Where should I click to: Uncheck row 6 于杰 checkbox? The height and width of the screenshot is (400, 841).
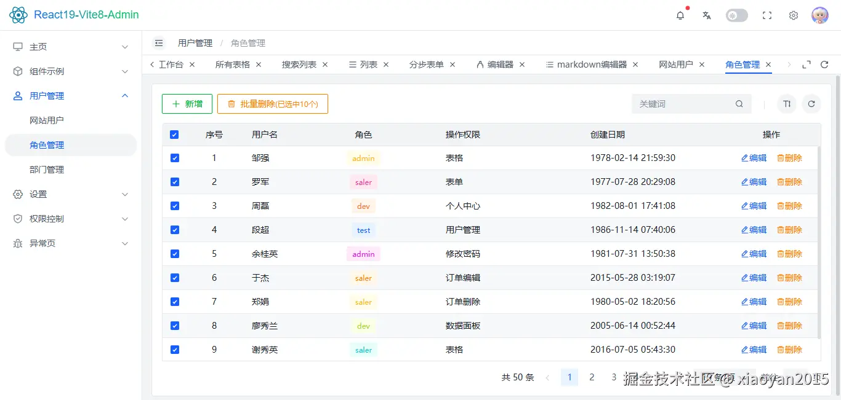click(x=174, y=278)
